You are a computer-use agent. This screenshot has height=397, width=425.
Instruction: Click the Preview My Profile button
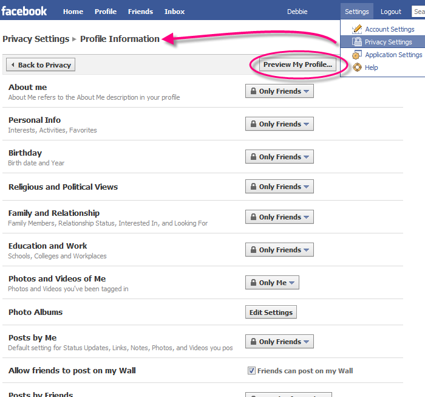click(x=297, y=64)
